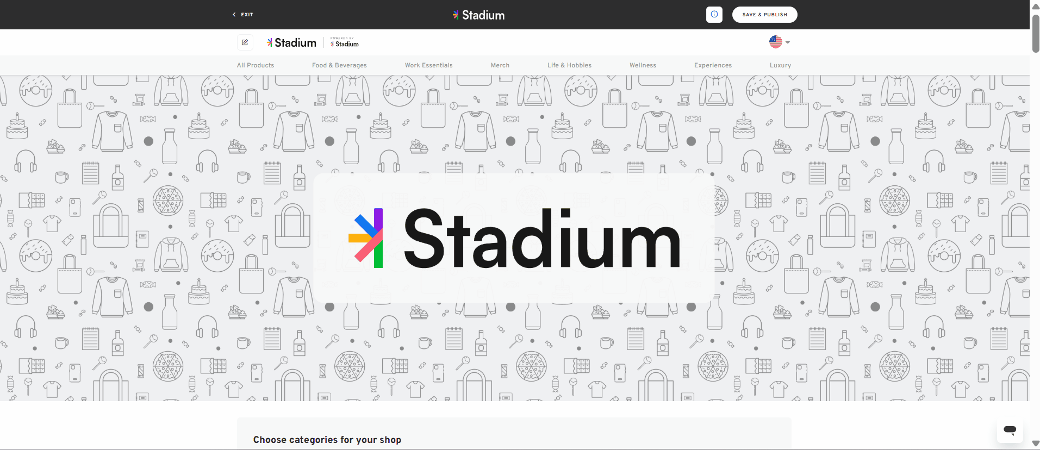Switch to the Merch category

(x=500, y=65)
